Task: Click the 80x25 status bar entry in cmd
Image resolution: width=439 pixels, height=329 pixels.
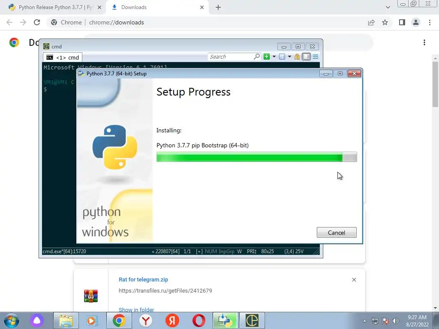Action: (268, 251)
